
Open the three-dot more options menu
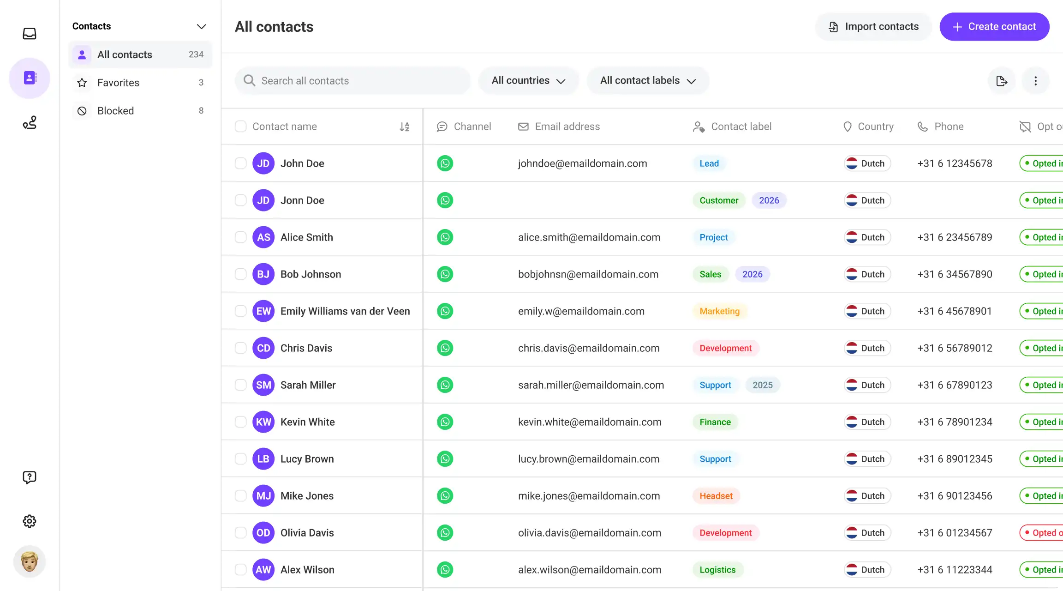pos(1036,81)
